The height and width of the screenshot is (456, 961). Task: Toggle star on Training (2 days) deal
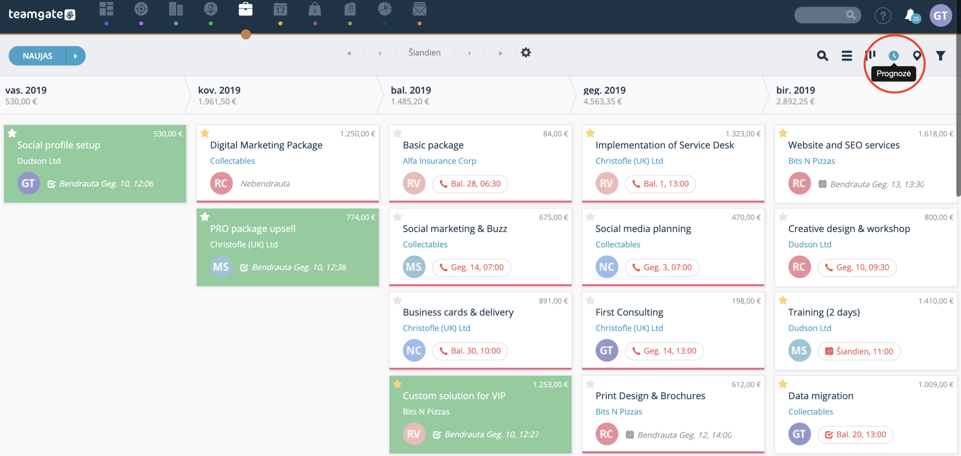tap(783, 300)
